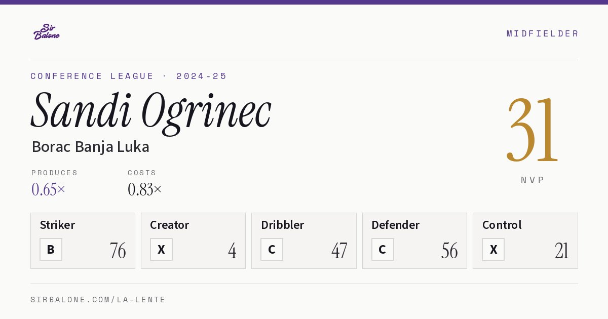
Task: Select the Dribbler grade C badge
Action: point(272,250)
